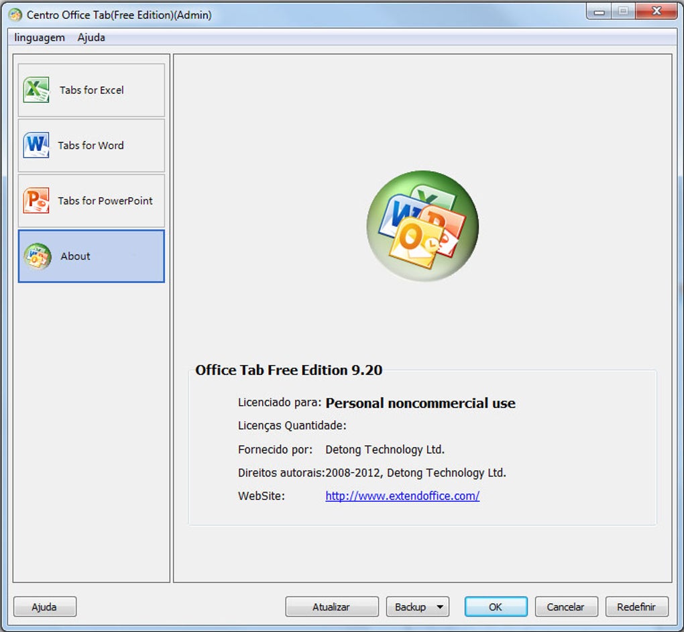Click the app icon in the title bar

click(x=15, y=15)
